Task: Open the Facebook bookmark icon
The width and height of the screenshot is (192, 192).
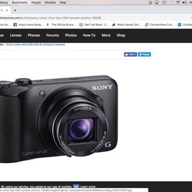Action: point(15,25)
